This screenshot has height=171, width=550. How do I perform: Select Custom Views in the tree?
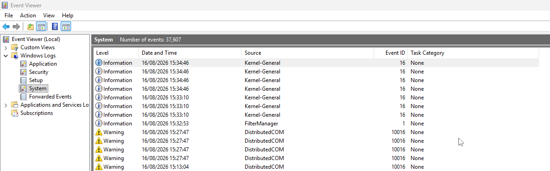pyautogui.click(x=37, y=47)
